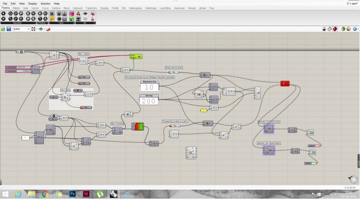Open the canvas zoom percentage dropdown
This screenshot has height=203, width=360.
point(28,29)
